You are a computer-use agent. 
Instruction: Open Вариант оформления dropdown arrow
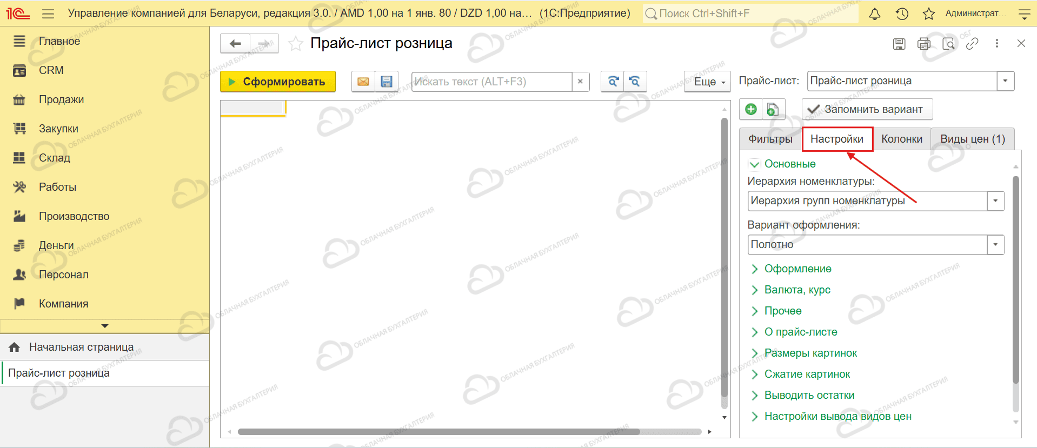(995, 245)
